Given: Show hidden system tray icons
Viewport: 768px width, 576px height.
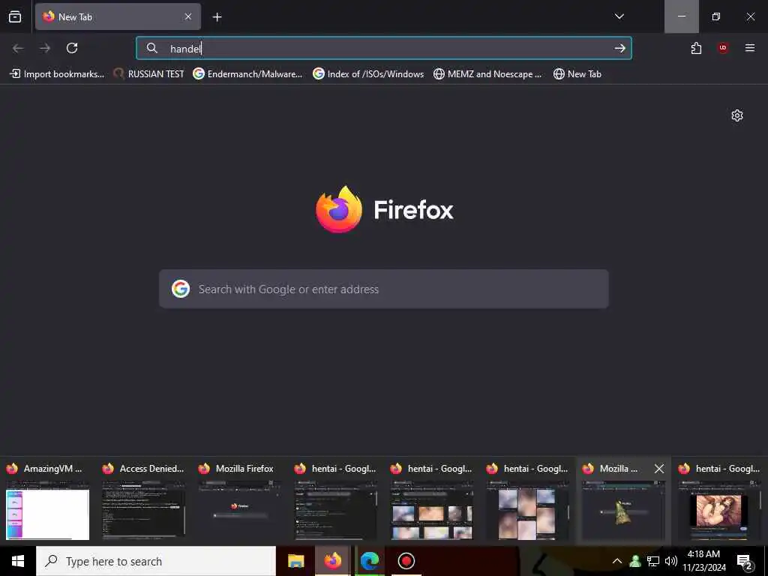Looking at the screenshot, I should [617, 561].
